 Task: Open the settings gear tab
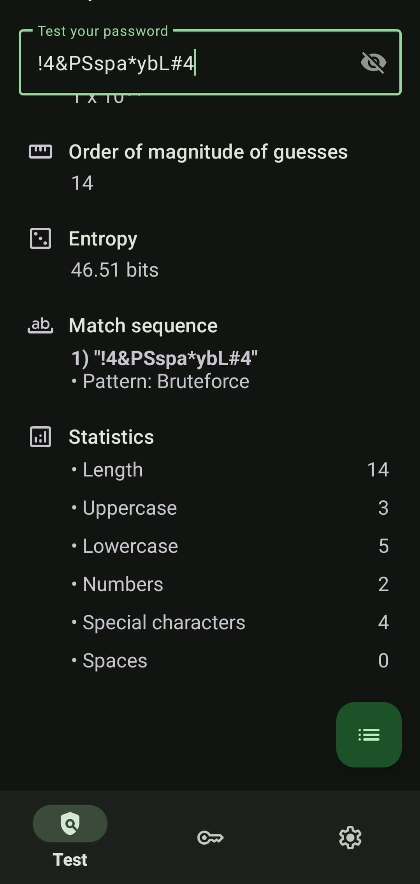tap(350, 837)
